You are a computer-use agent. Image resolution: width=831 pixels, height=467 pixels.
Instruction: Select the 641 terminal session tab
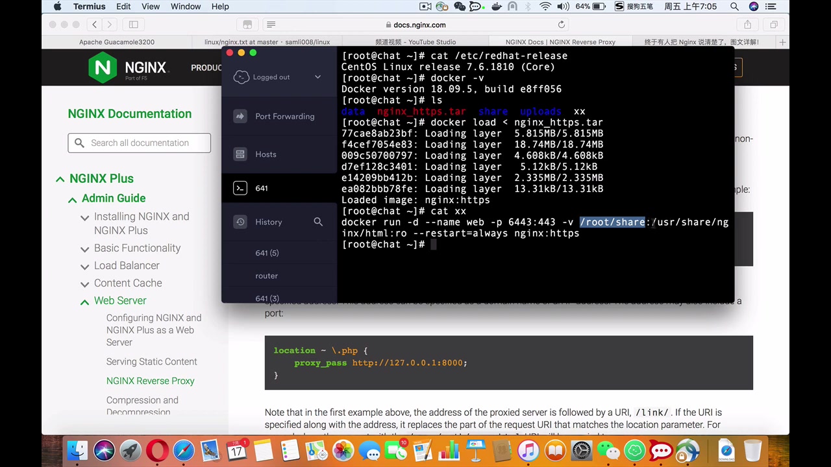pos(279,188)
